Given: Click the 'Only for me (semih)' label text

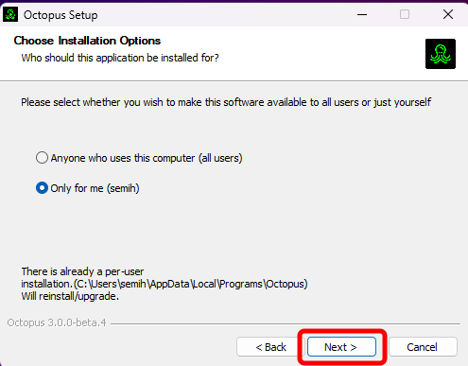Looking at the screenshot, I should [95, 188].
